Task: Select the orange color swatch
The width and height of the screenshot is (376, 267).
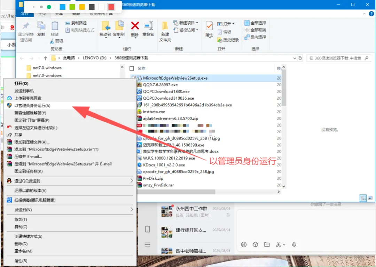Action: click(x=82, y=7)
